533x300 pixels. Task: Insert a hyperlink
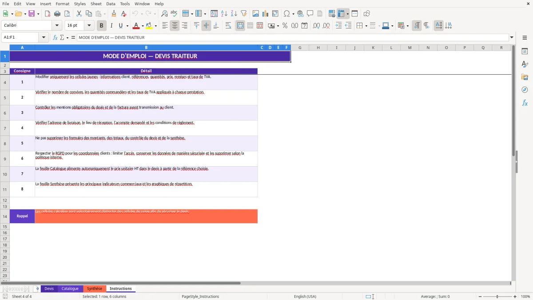(301, 14)
